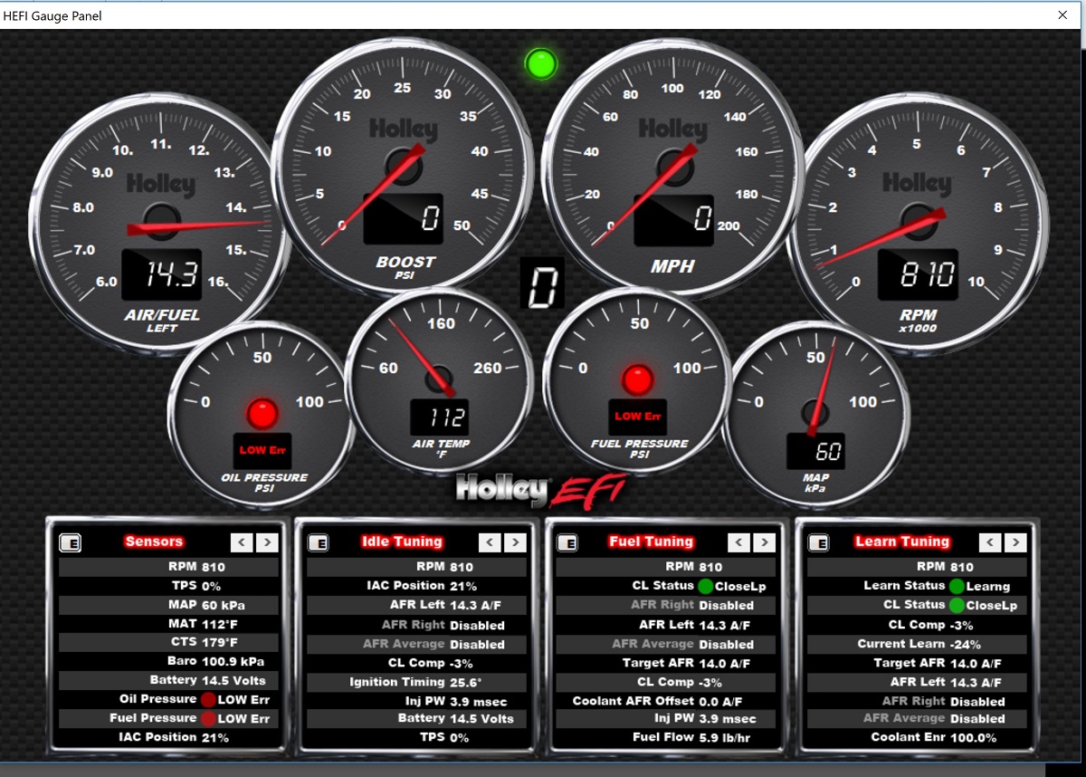Click the red Oil Pressure gauge warning light
This screenshot has height=777, width=1086.
coord(262,414)
